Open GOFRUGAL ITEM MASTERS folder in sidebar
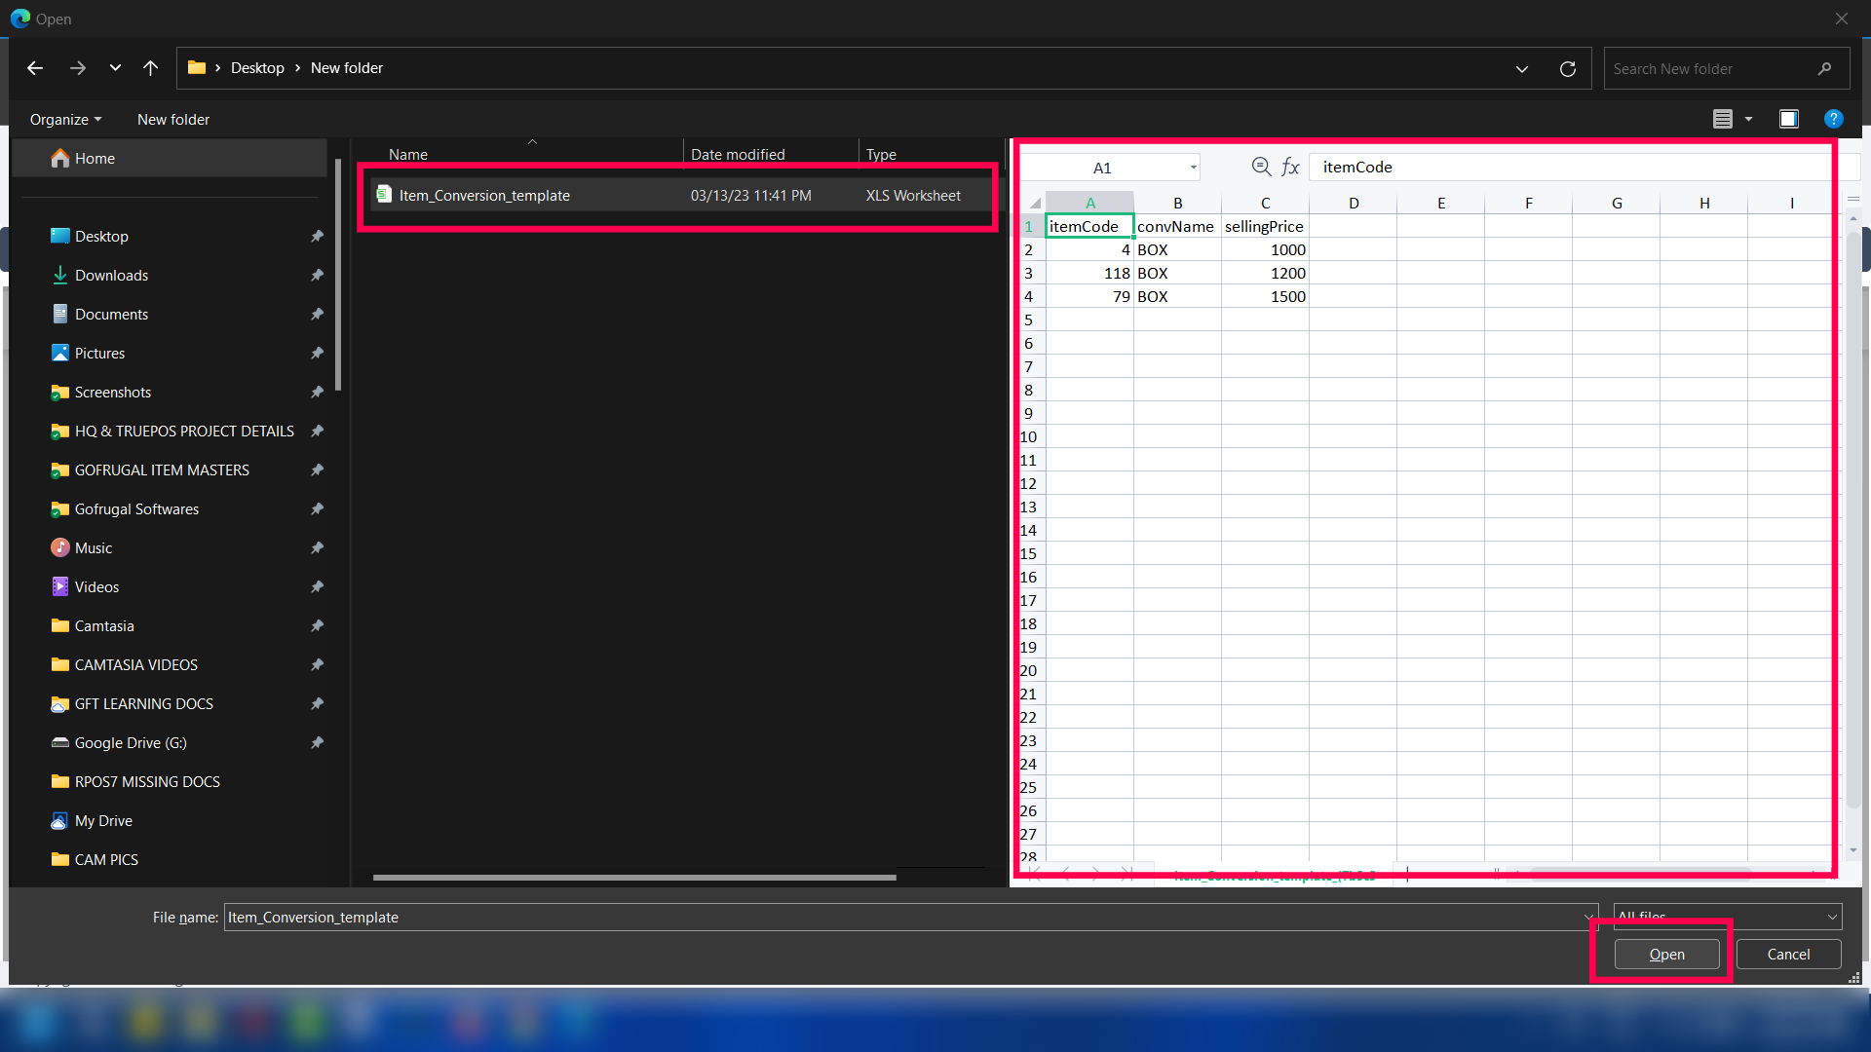The height and width of the screenshot is (1052, 1871). click(162, 470)
